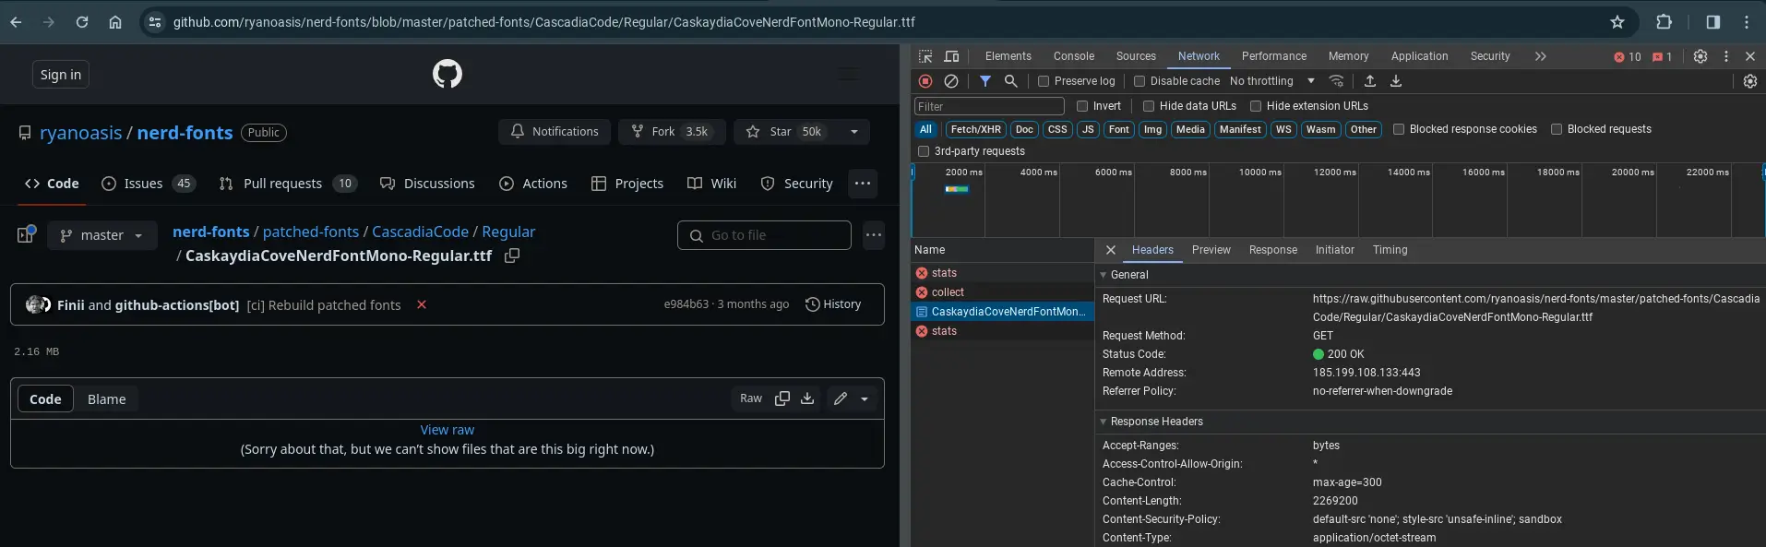Expand the GitHub file tree side panel
The image size is (1766, 547).
coord(26,235)
